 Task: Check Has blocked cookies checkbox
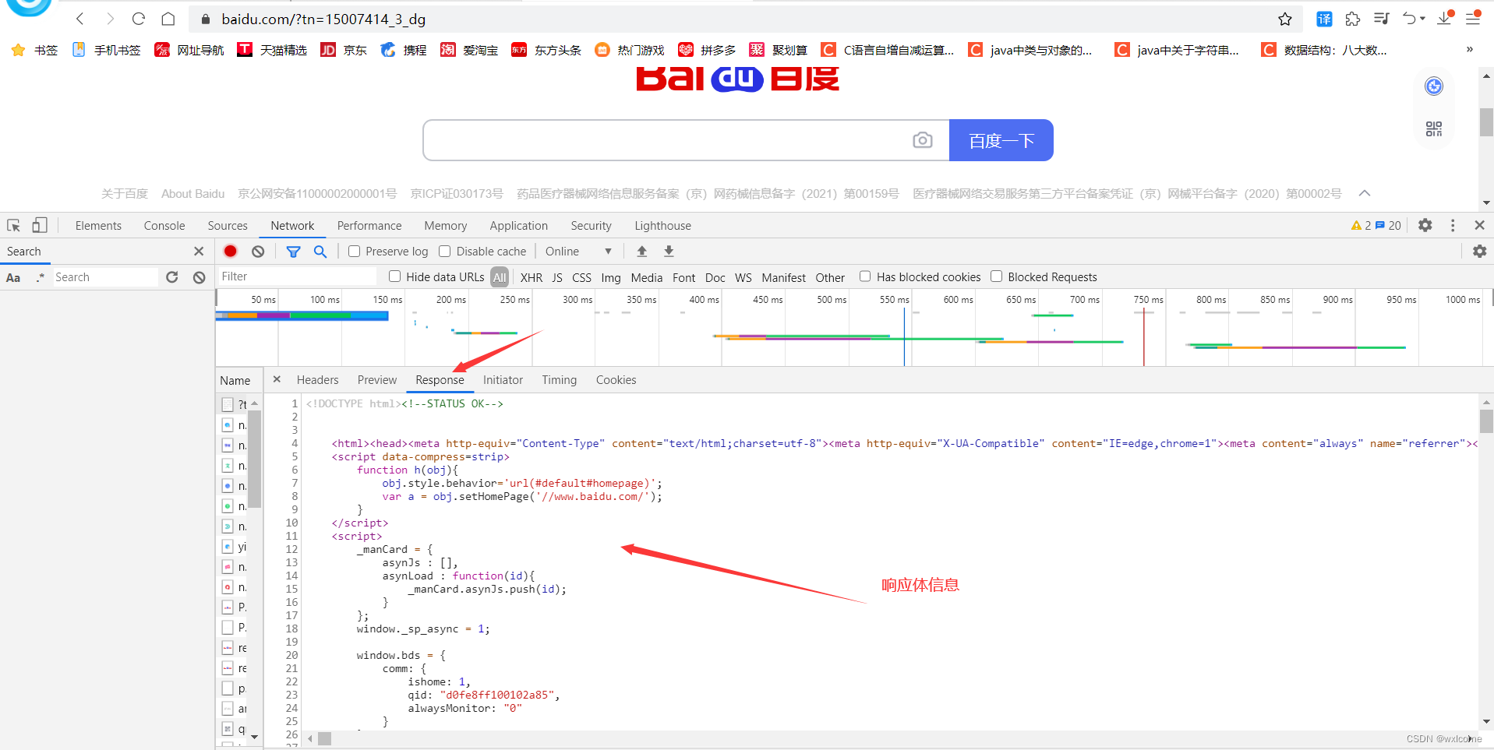coord(865,276)
